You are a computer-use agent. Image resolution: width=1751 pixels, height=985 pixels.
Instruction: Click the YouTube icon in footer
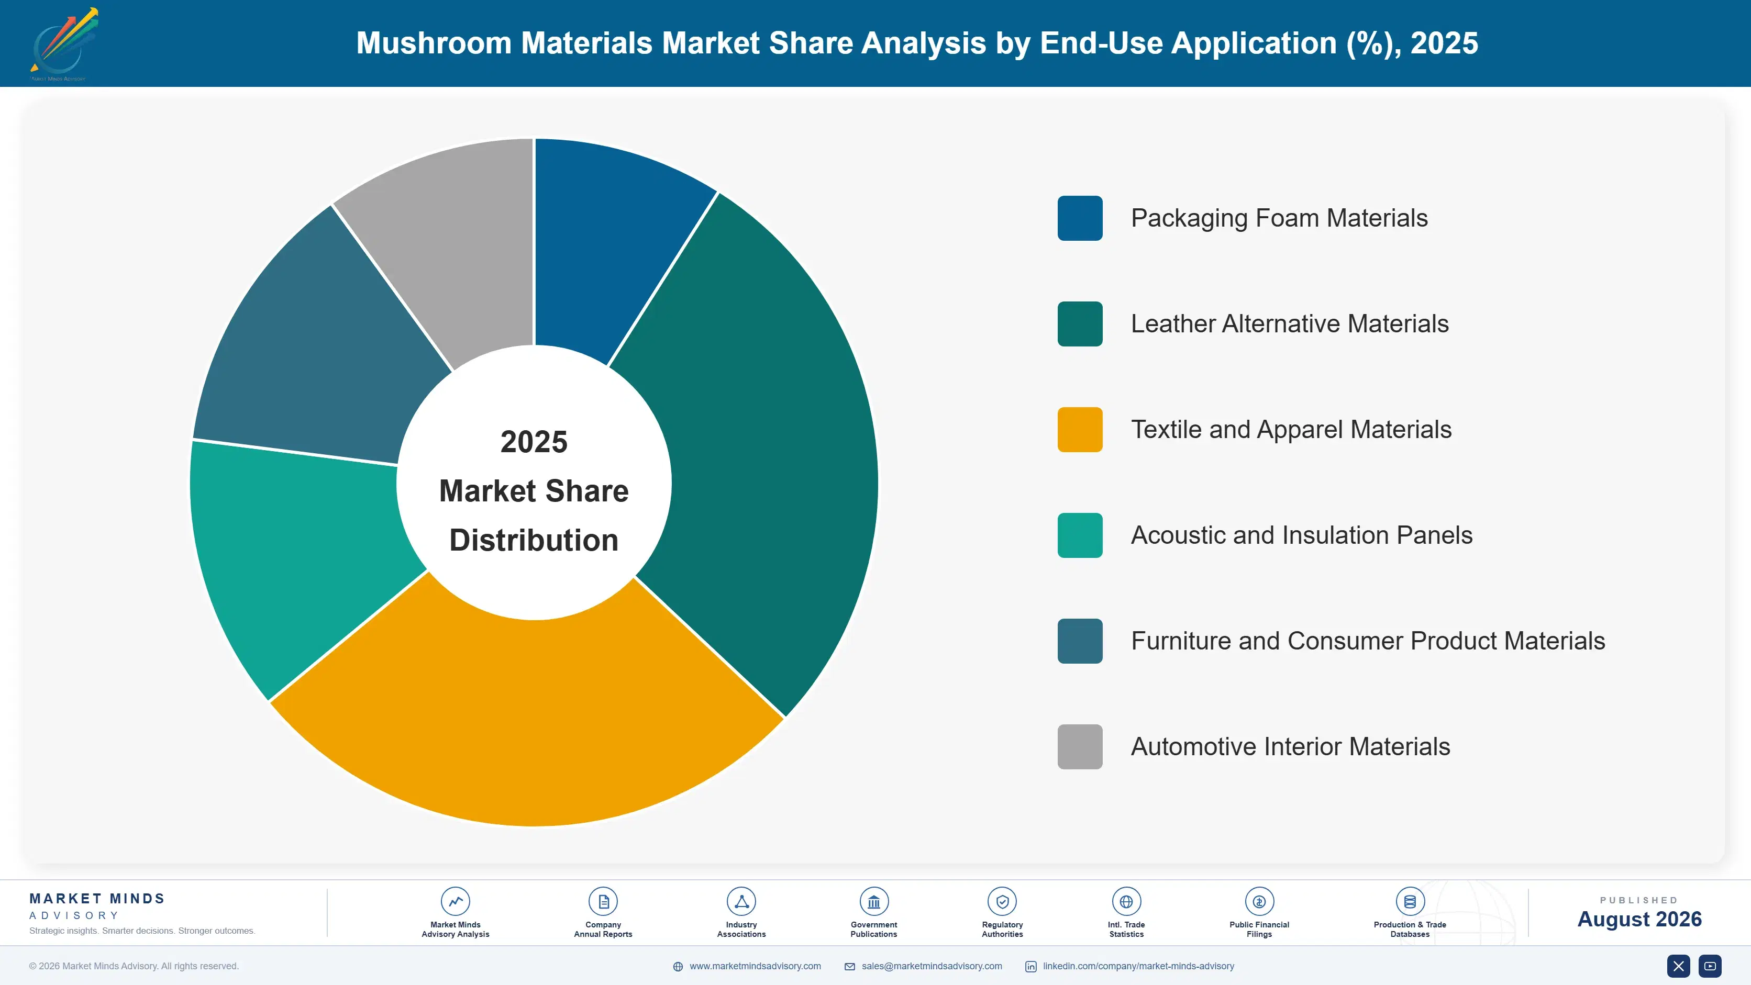click(x=1710, y=966)
